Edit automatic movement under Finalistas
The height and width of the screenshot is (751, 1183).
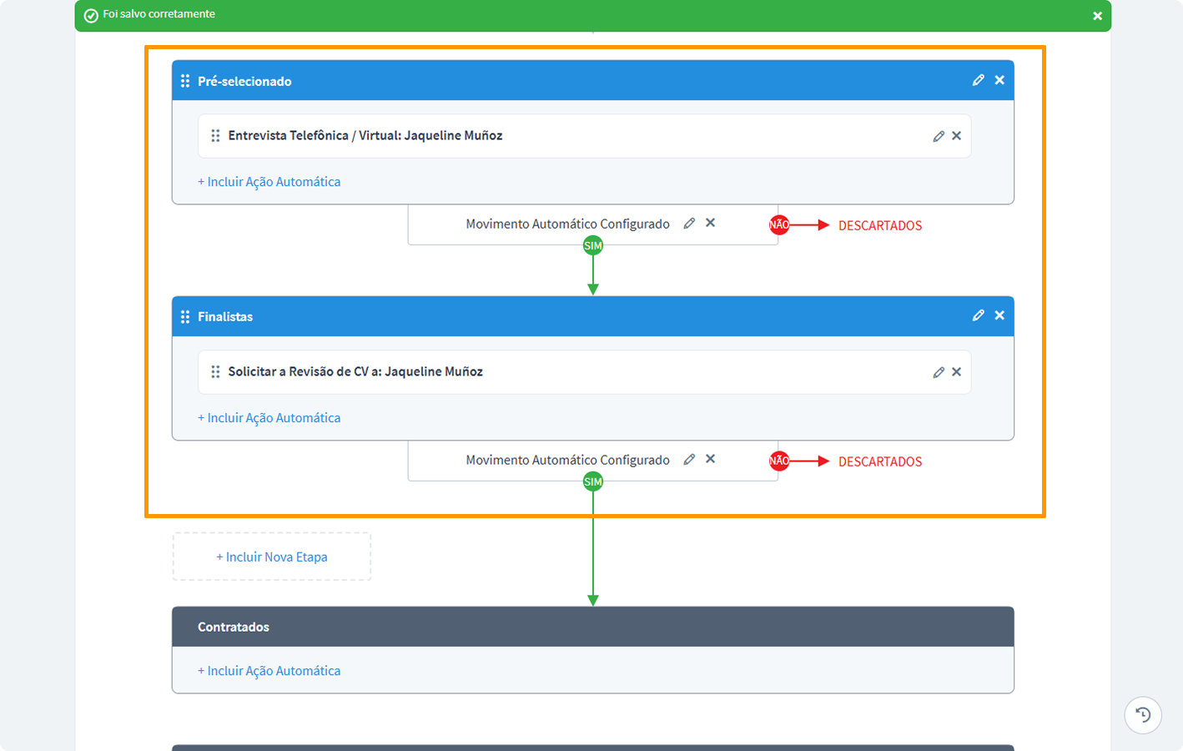pyautogui.click(x=689, y=459)
